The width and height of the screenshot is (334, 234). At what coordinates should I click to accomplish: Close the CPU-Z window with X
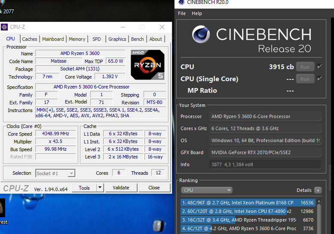coord(162,27)
